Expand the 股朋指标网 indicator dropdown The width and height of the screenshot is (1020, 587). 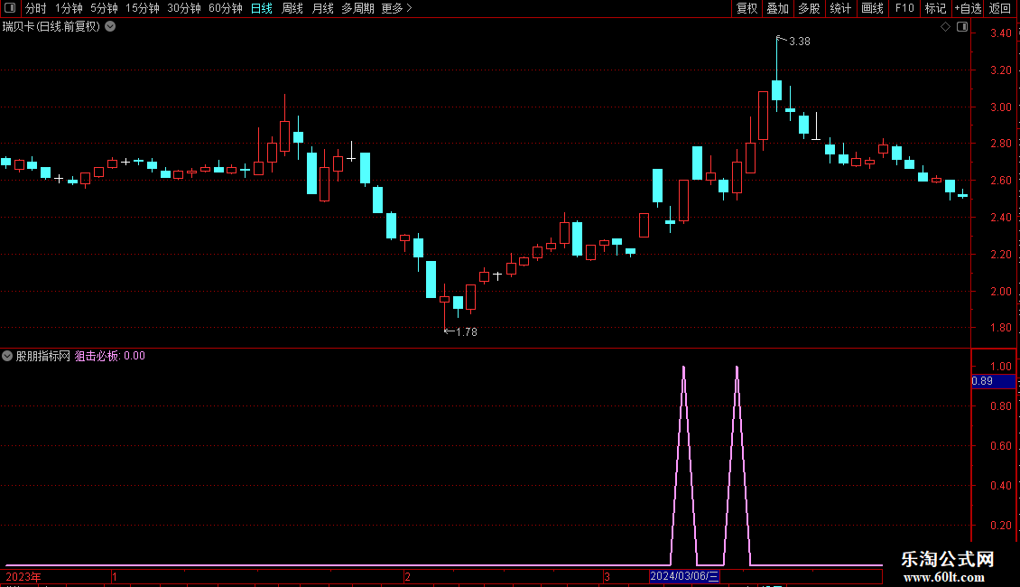point(7,356)
